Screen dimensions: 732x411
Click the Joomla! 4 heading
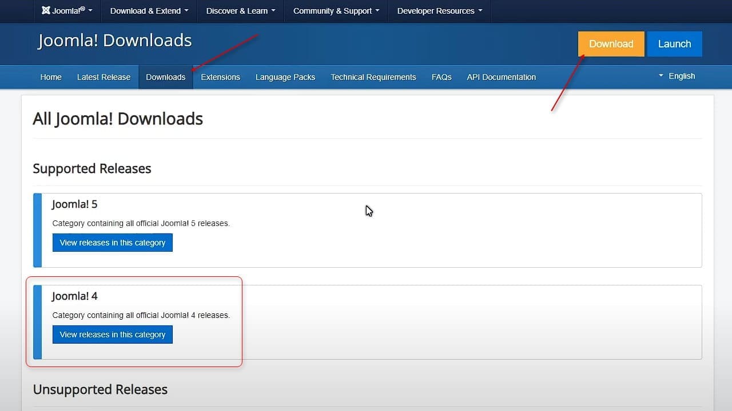[x=75, y=296]
